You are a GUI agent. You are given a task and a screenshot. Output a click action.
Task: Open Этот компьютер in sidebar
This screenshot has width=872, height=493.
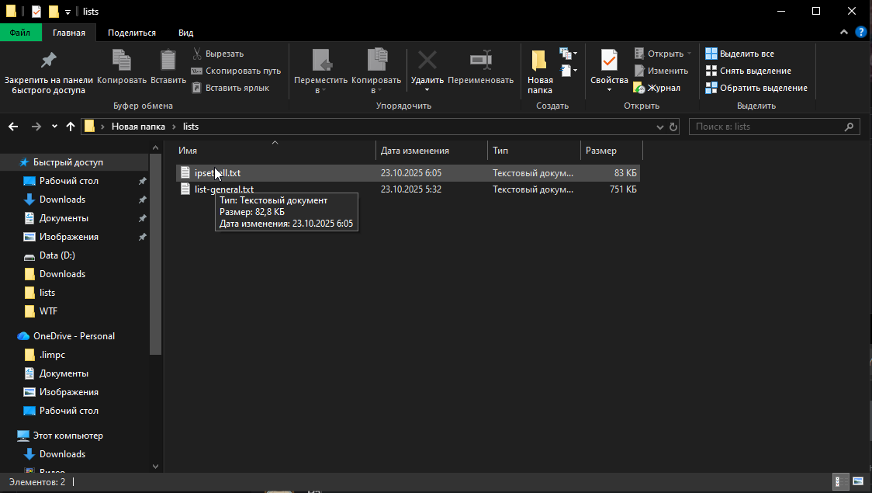(67, 436)
